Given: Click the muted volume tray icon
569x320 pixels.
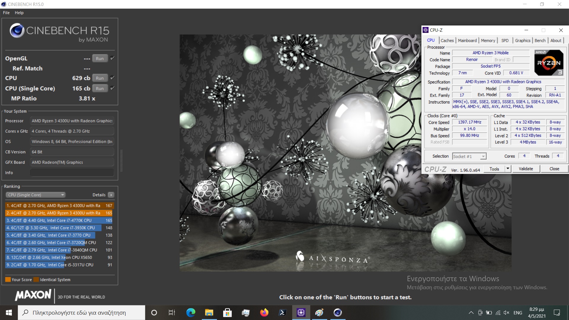Looking at the screenshot, I should (x=506, y=313).
